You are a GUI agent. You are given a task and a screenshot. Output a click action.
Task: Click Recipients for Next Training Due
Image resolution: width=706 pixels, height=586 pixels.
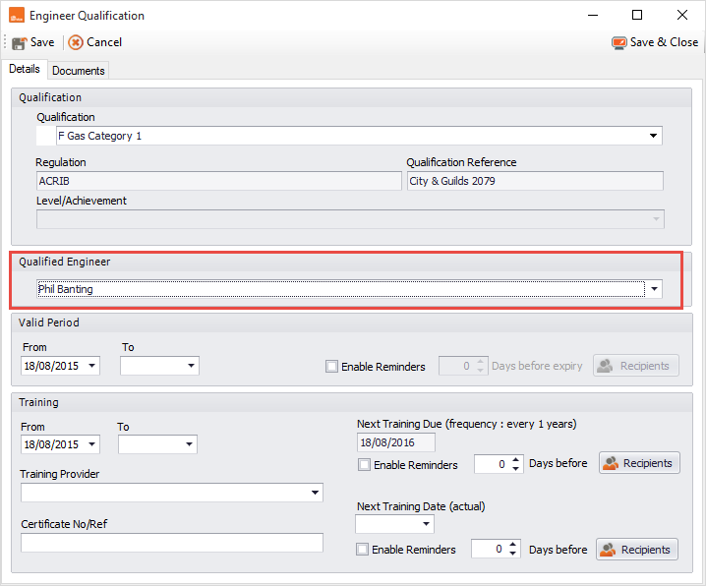coord(639,463)
